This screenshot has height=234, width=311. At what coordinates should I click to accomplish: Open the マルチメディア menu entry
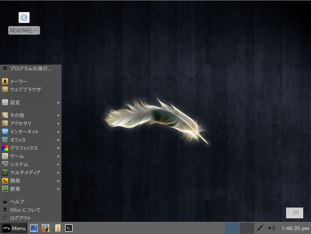coord(31,172)
